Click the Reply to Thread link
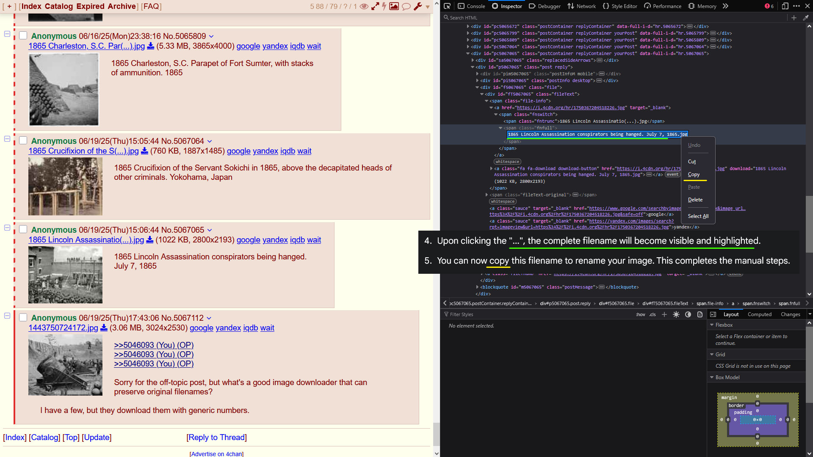This screenshot has height=457, width=813. pyautogui.click(x=216, y=438)
